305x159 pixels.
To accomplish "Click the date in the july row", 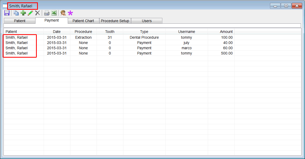I will tap(57, 43).
